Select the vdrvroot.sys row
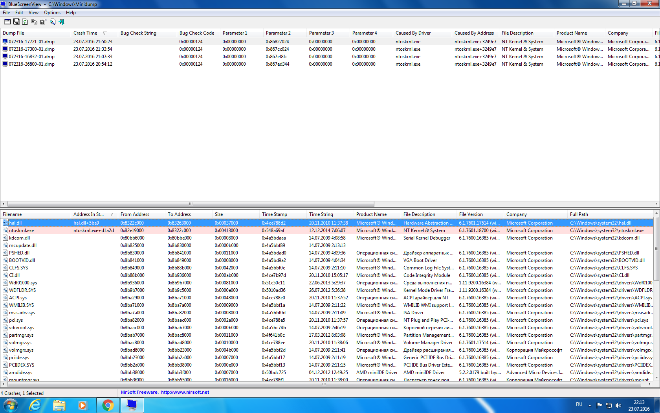Viewport: 660px width, 413px height. 326,328
